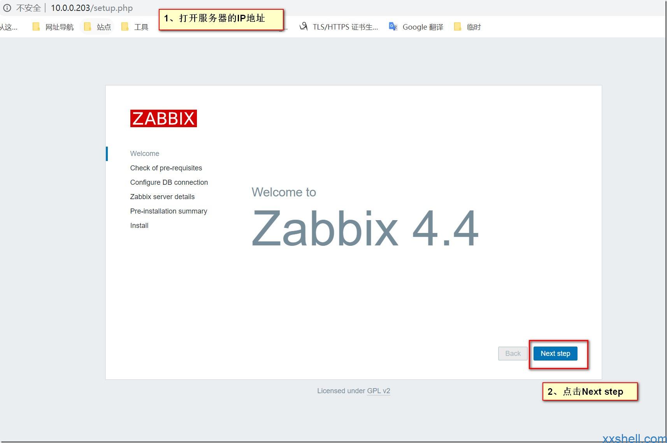
Task: Select the Welcome setup step
Action: [x=145, y=154]
